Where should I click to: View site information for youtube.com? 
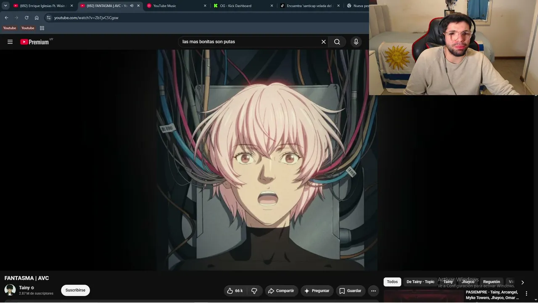pyautogui.click(x=49, y=18)
